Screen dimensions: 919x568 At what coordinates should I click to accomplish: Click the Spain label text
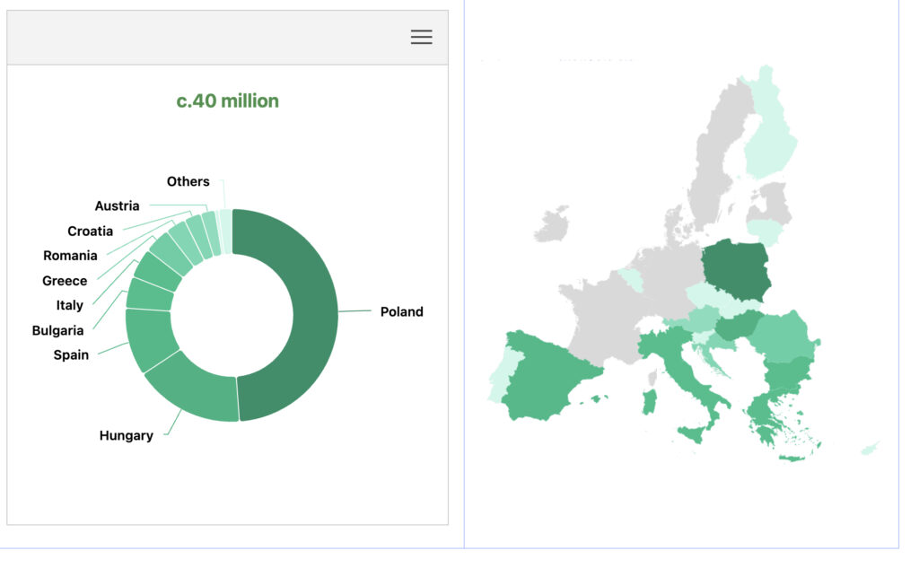coord(71,355)
